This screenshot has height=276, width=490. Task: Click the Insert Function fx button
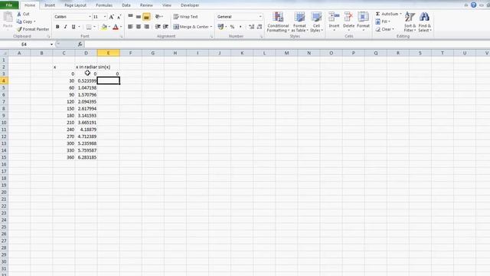tap(80, 44)
